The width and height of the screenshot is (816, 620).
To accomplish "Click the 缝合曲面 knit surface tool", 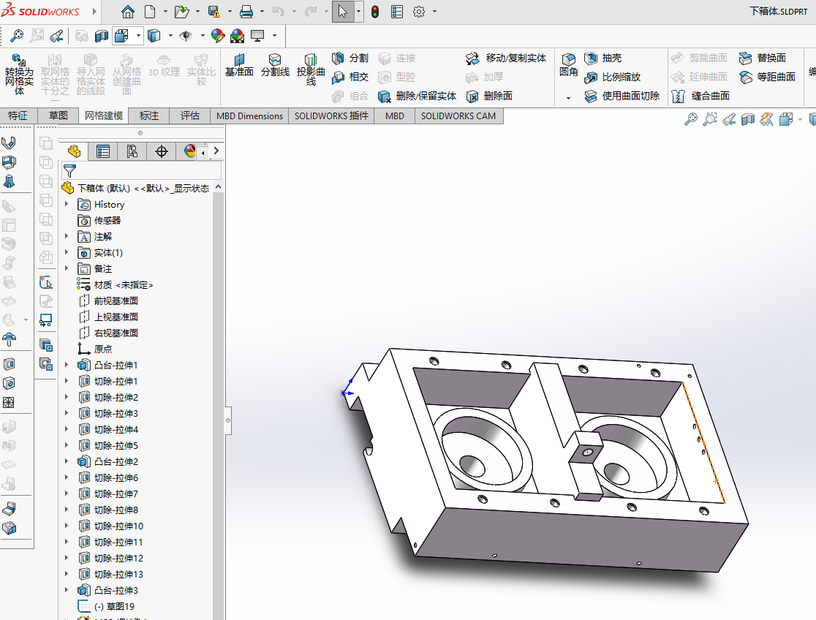I will [701, 96].
